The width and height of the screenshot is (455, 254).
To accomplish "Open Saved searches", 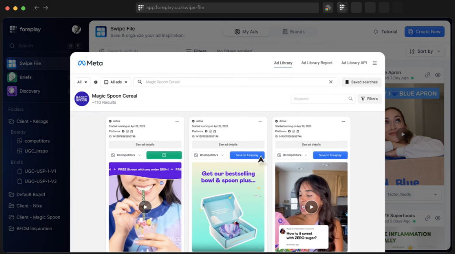I will 361,82.
